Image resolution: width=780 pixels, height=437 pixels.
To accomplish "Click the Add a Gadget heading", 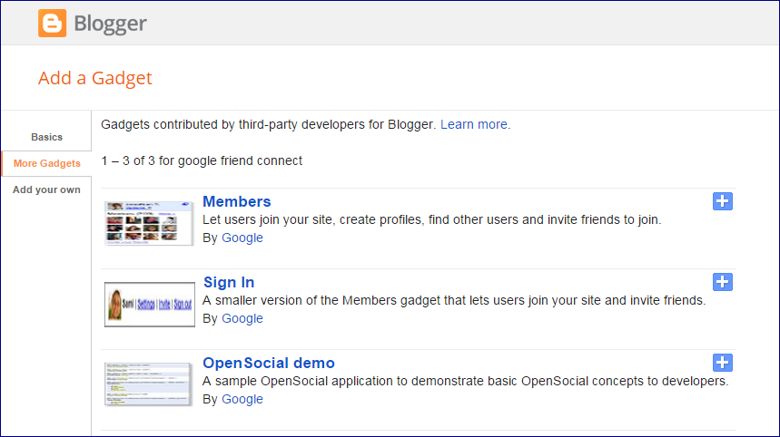I will [x=95, y=78].
